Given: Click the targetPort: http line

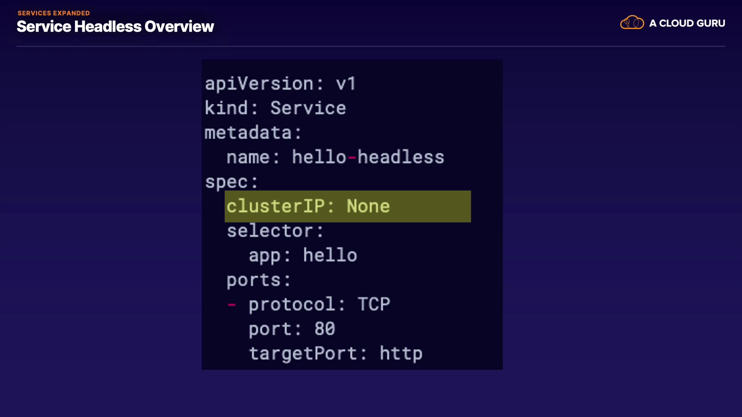Looking at the screenshot, I should click(335, 354).
